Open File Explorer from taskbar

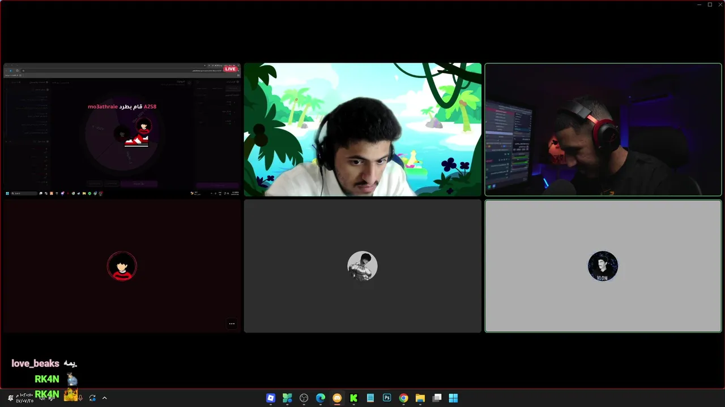tap(420, 398)
